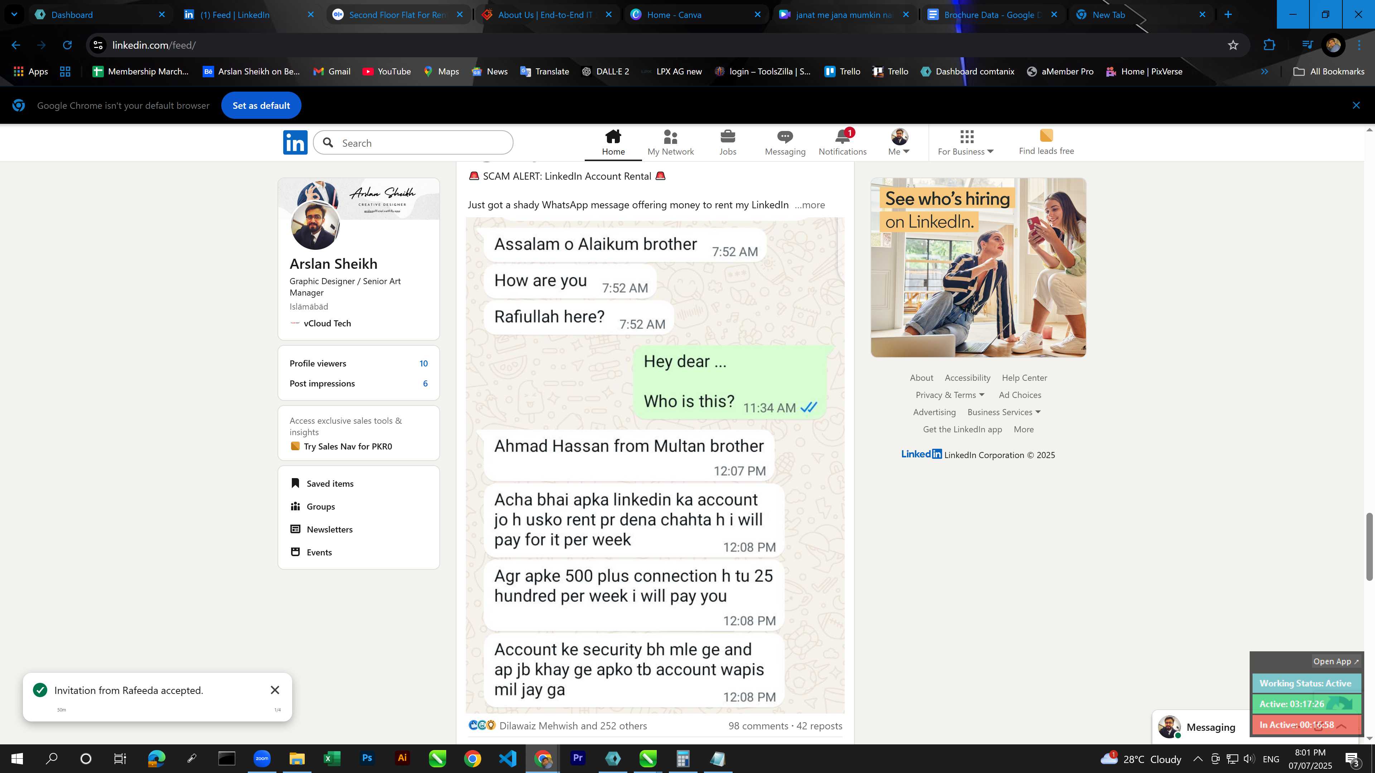Open Messaging from the top nav
The width and height of the screenshot is (1375, 773).
[785, 142]
